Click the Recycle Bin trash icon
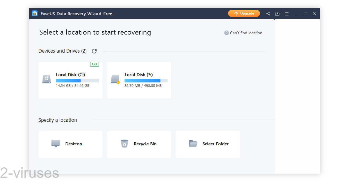The width and height of the screenshot is (349, 181). (124, 144)
